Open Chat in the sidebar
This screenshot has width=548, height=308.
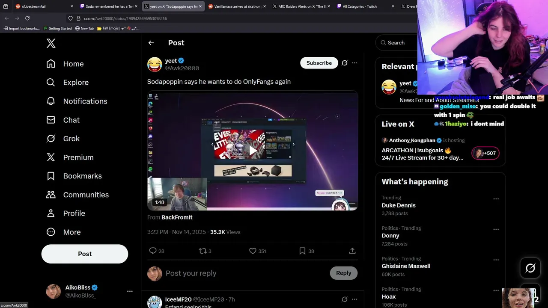[63, 120]
